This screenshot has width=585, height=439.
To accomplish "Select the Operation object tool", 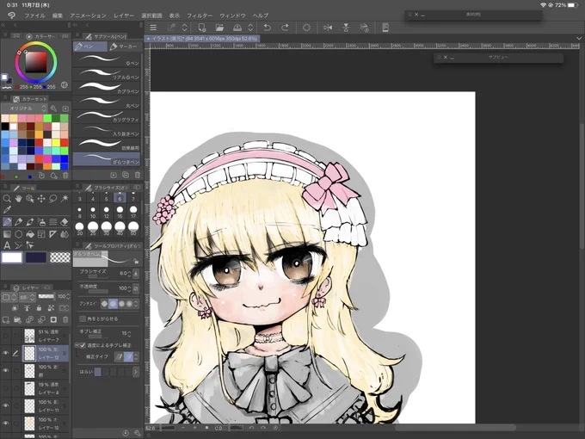I will [30, 199].
